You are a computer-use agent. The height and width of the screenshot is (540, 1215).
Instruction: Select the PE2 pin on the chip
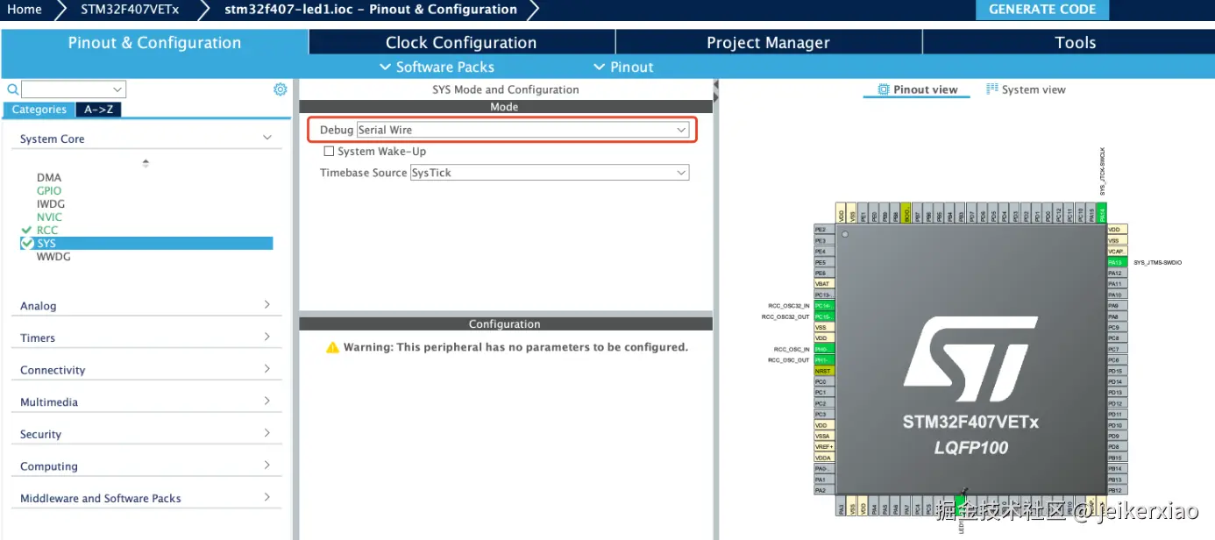pyautogui.click(x=825, y=229)
